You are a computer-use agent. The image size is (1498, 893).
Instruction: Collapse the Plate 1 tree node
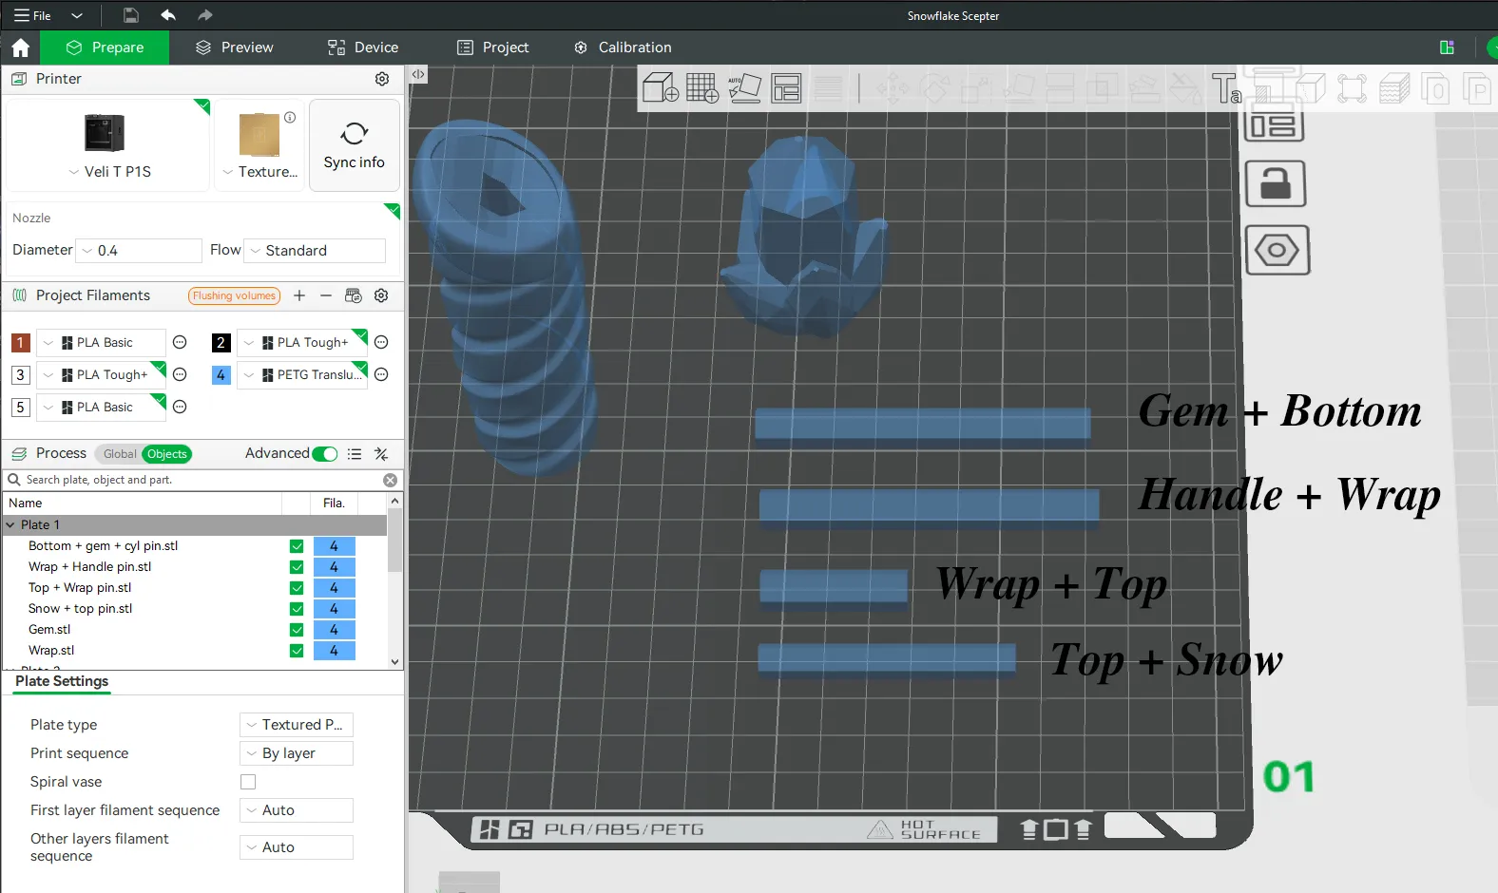[10, 525]
